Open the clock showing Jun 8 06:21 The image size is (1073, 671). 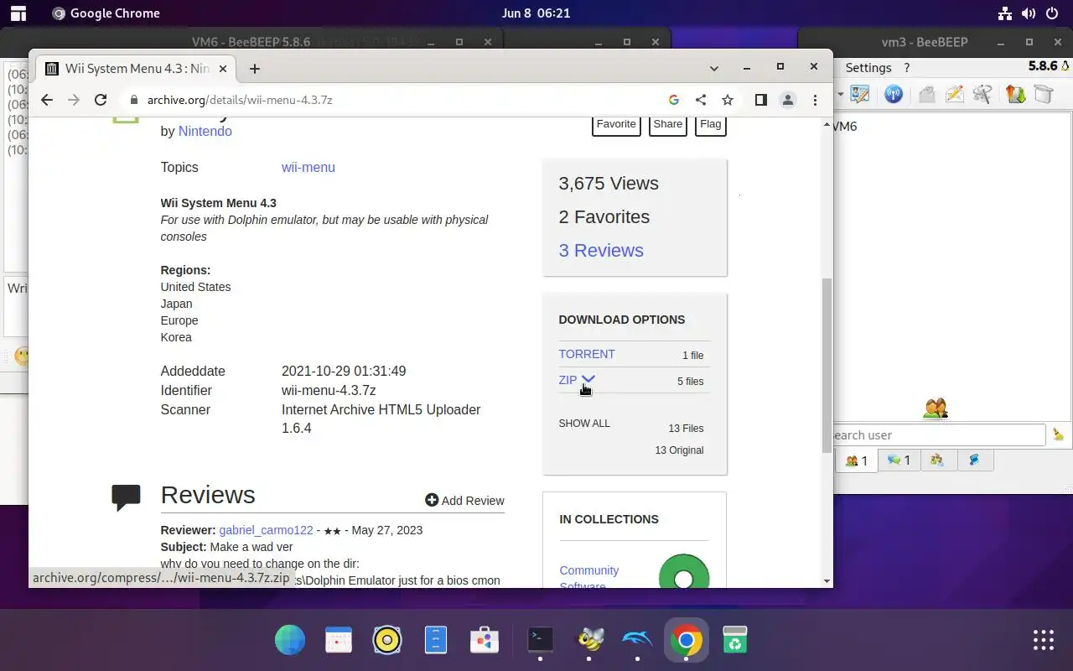coord(536,13)
